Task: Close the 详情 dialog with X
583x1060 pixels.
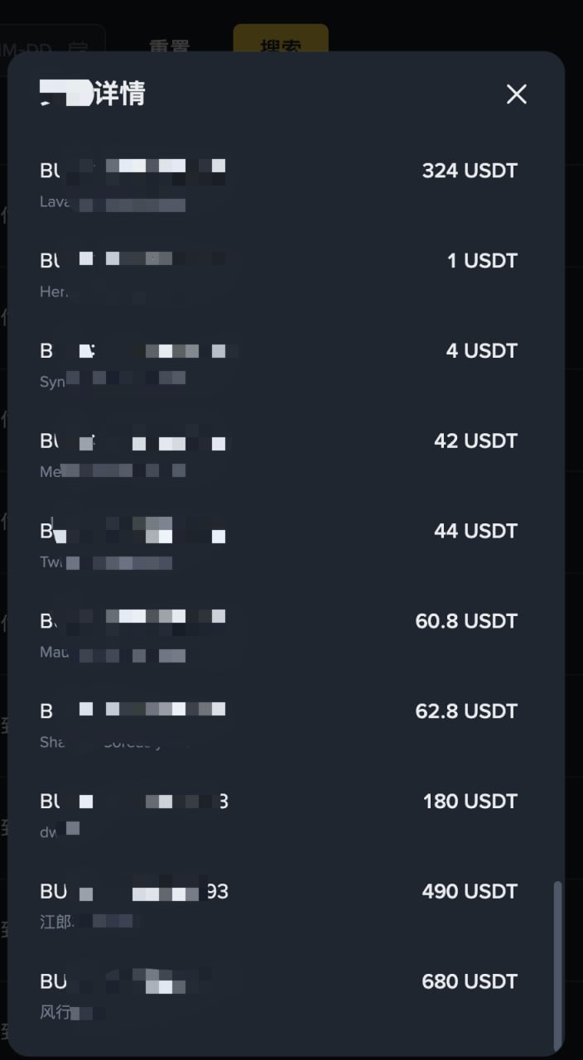Action: point(517,94)
